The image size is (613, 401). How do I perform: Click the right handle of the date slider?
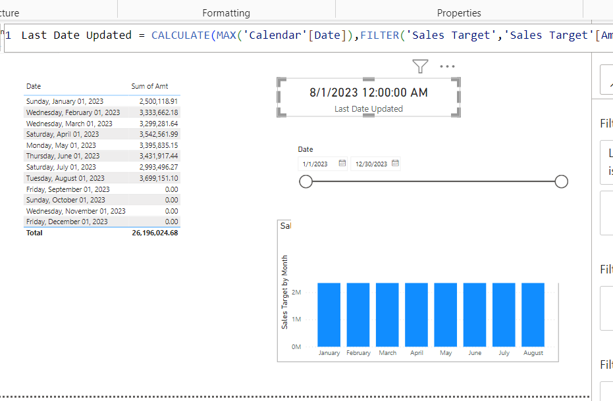(562, 181)
